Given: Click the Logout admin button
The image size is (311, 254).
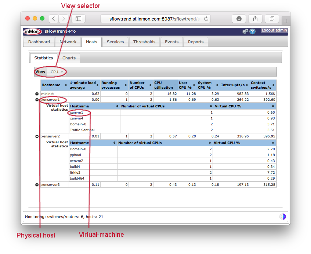Looking at the screenshot, I should click(x=274, y=30).
